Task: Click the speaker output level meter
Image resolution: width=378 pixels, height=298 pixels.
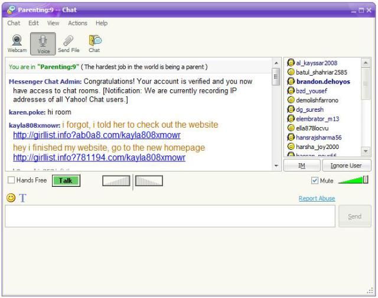Action: click(149, 181)
